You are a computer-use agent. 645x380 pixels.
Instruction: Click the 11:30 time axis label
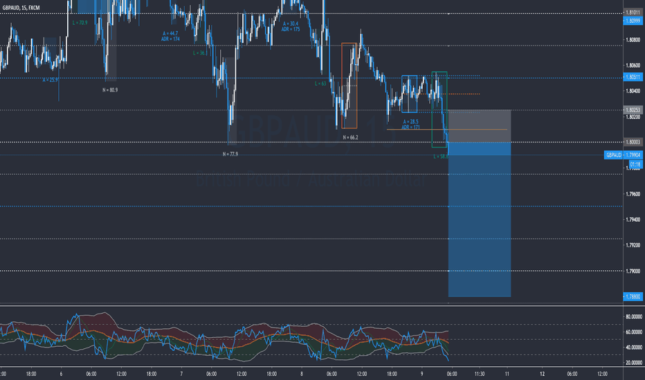[x=479, y=374]
